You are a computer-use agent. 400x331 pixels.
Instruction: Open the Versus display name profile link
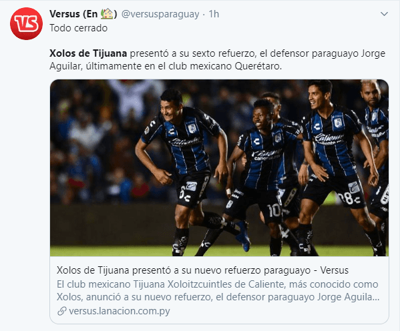click(x=83, y=14)
